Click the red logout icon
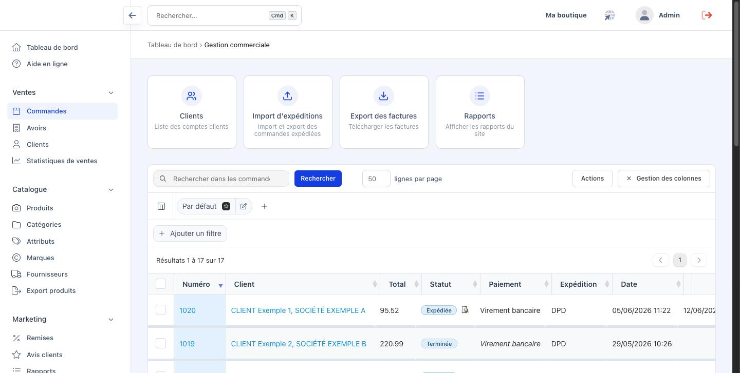740x373 pixels. coord(707,15)
